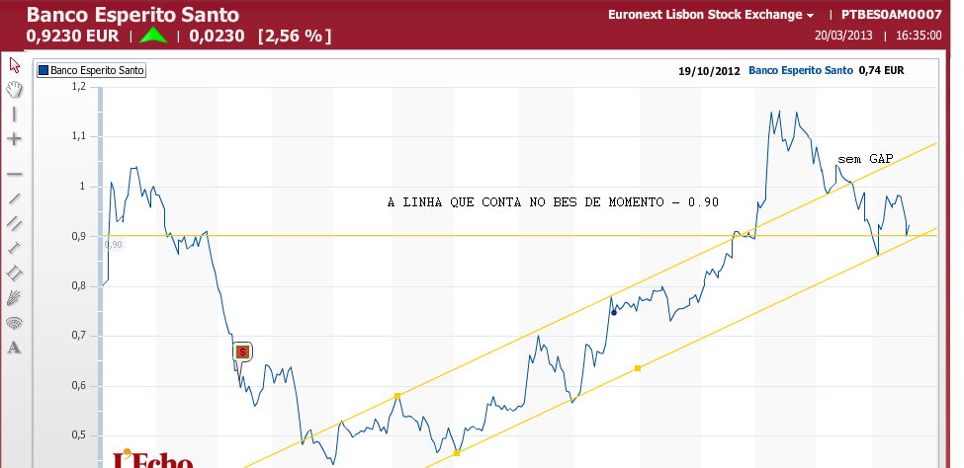Image resolution: width=964 pixels, height=468 pixels.
Task: Click the 19/10/2012 hover date readout
Action: 708,71
